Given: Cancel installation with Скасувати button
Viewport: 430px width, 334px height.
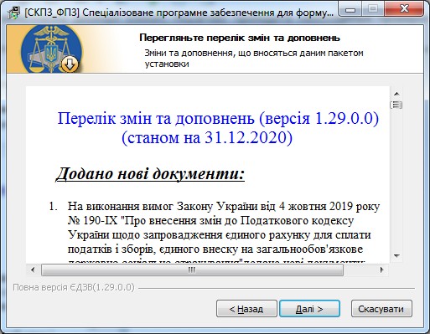Looking at the screenshot, I should [381, 309].
